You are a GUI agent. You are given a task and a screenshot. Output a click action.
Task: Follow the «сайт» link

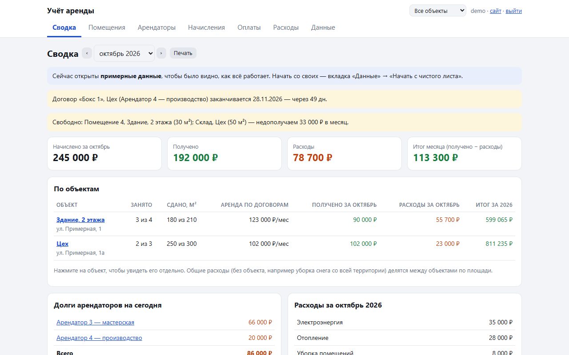tap(496, 11)
